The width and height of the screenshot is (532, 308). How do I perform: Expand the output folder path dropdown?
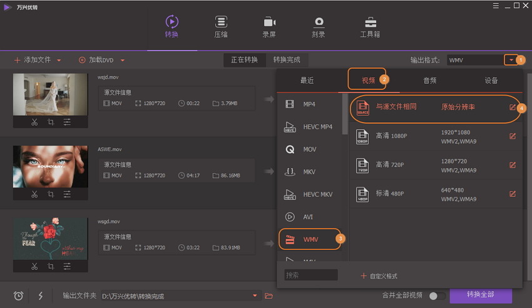(x=255, y=296)
